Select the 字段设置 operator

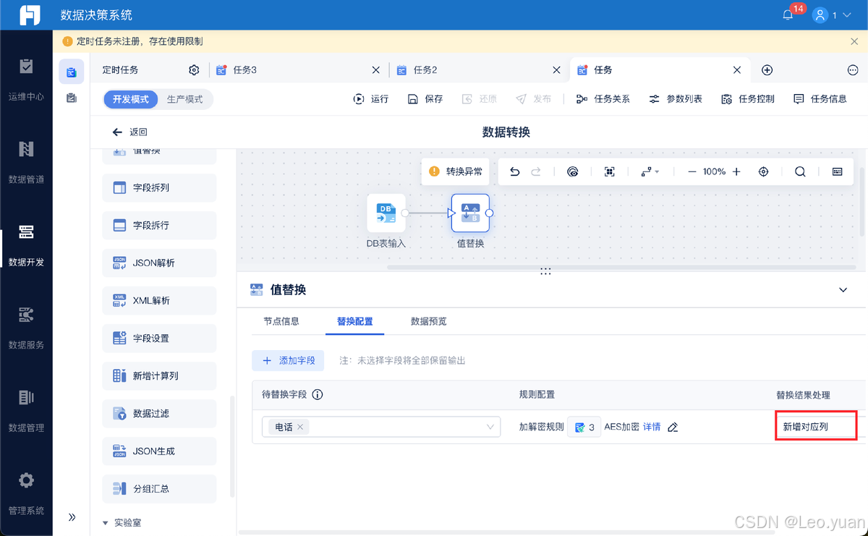point(159,338)
